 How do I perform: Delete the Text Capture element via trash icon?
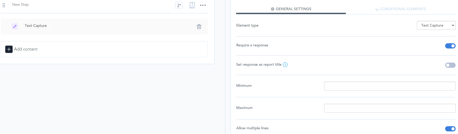[x=199, y=27]
